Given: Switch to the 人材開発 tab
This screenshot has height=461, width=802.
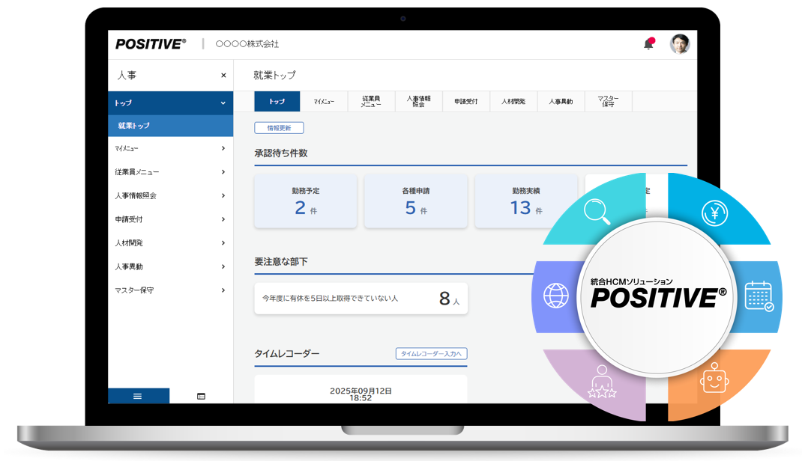Looking at the screenshot, I should pos(513,102).
